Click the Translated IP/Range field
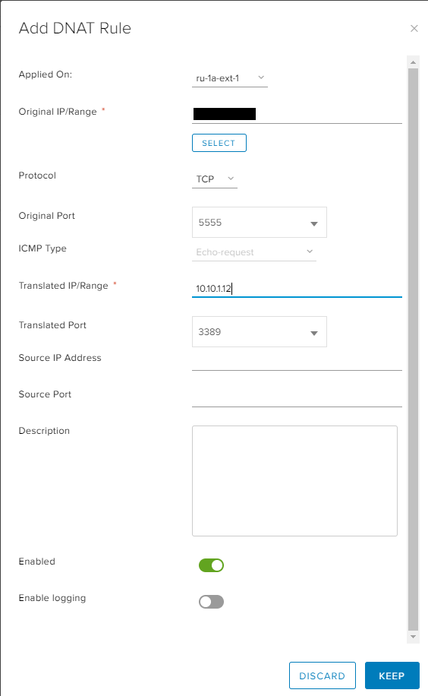 297,289
